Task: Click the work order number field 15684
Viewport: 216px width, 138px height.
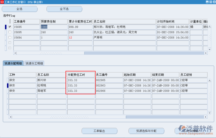Action: coord(26,38)
